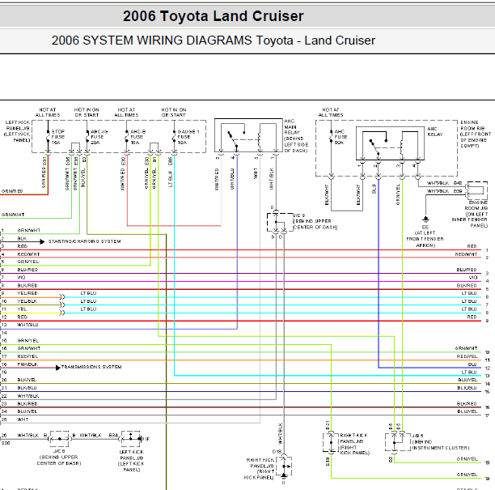Click the "2006 Toyota Land Cruiser" title
Viewport: 495px width, 490px height.
point(213,16)
